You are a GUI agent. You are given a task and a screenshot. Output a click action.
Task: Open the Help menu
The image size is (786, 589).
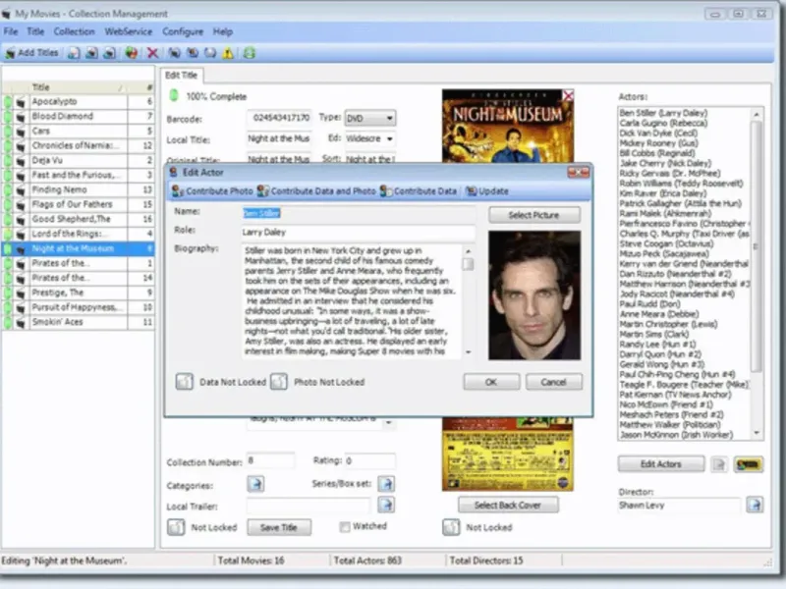223,31
